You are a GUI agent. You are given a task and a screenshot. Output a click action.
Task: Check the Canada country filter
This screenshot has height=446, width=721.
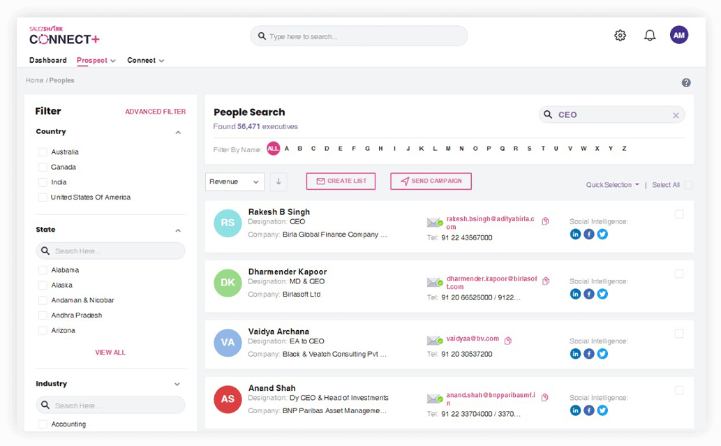pos(43,168)
